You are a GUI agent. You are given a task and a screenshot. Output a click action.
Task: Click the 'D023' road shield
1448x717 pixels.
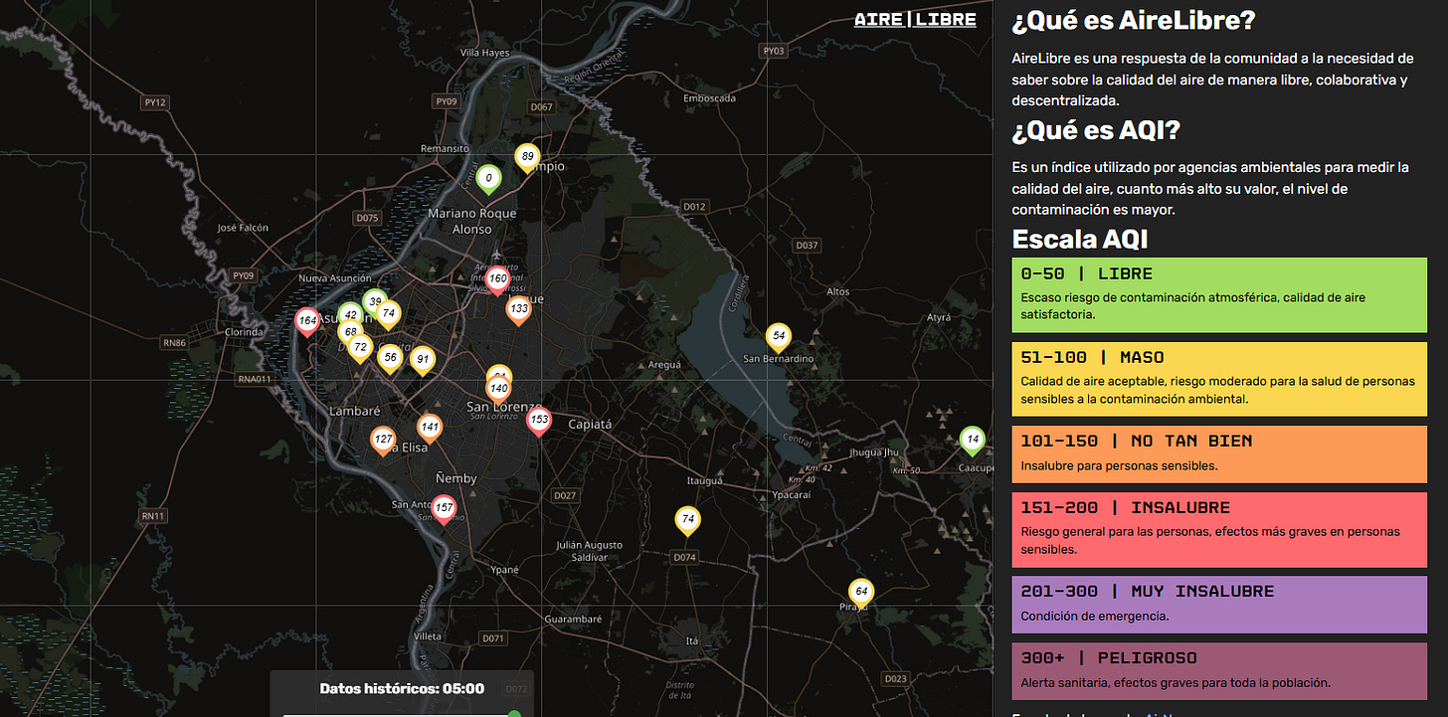(895, 679)
